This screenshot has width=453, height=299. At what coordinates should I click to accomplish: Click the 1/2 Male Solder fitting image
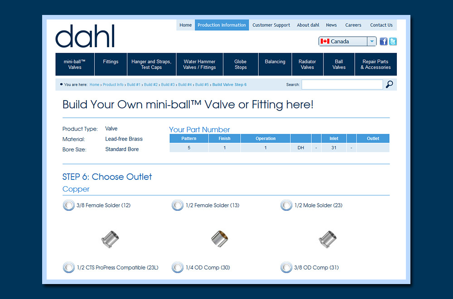328,239
